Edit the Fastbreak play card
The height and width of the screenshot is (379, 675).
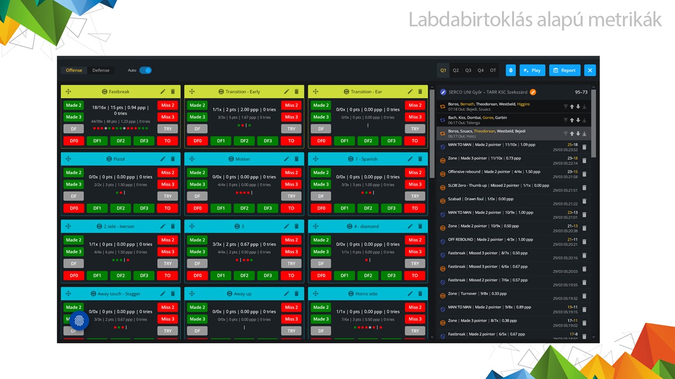(x=163, y=92)
